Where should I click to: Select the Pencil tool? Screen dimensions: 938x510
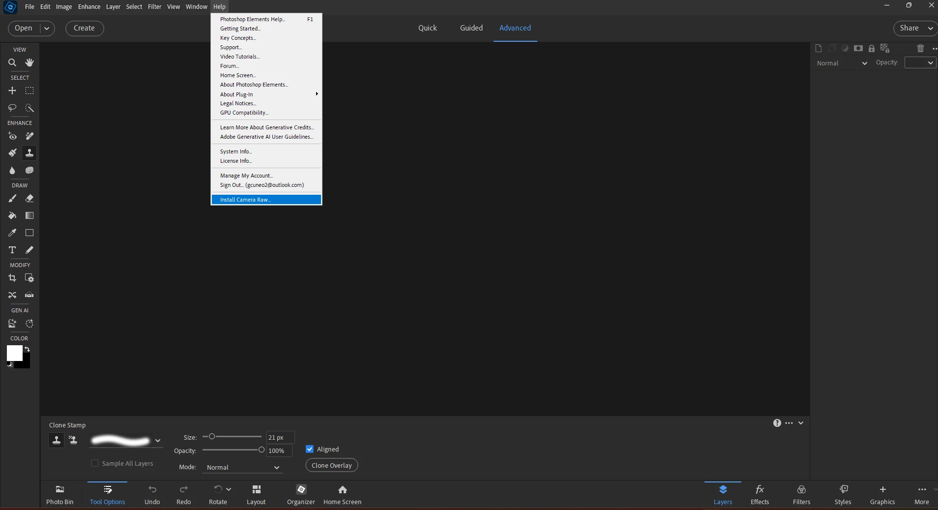[x=29, y=250]
